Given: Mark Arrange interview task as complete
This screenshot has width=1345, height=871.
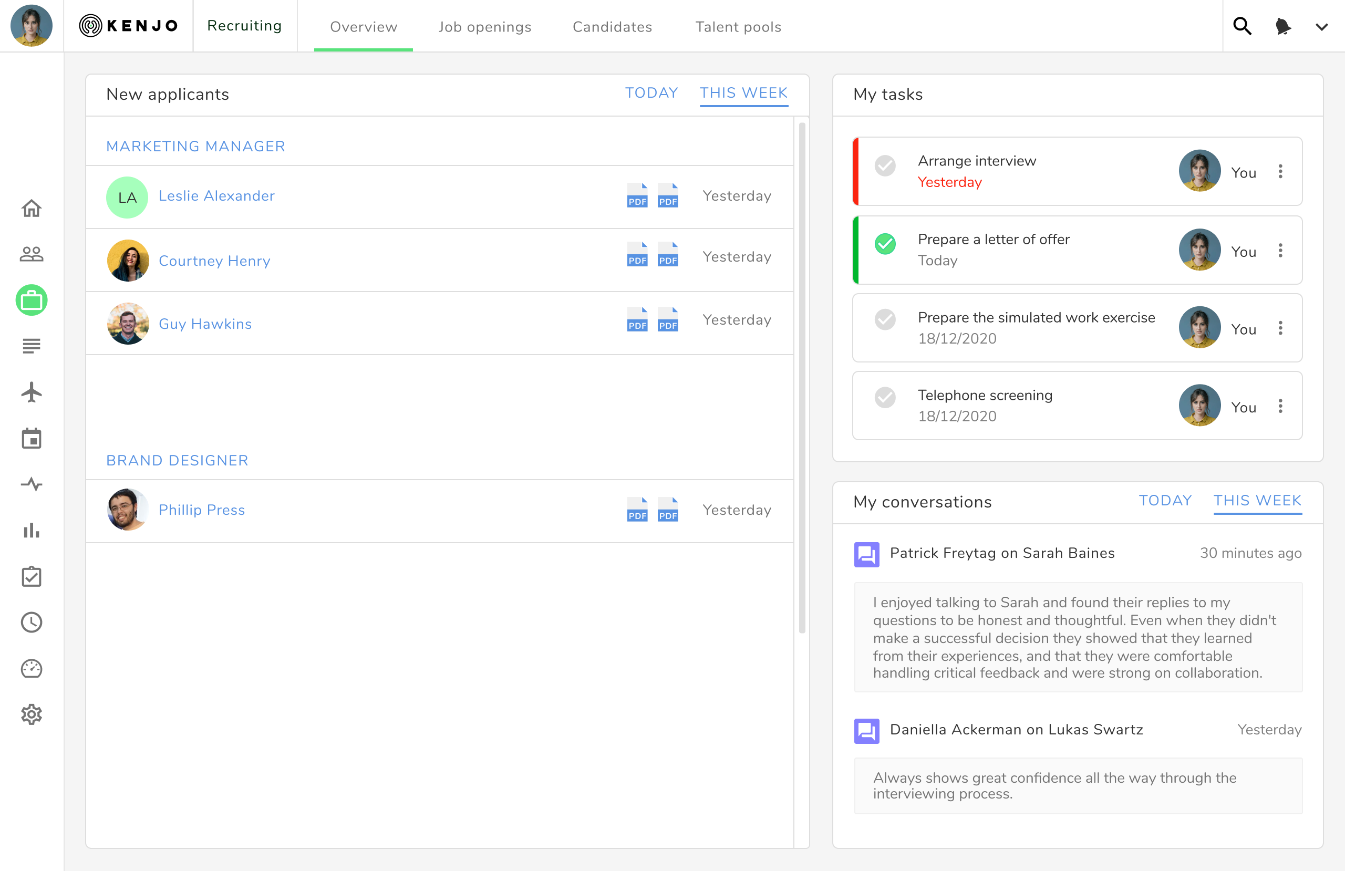Looking at the screenshot, I should pyautogui.click(x=885, y=165).
